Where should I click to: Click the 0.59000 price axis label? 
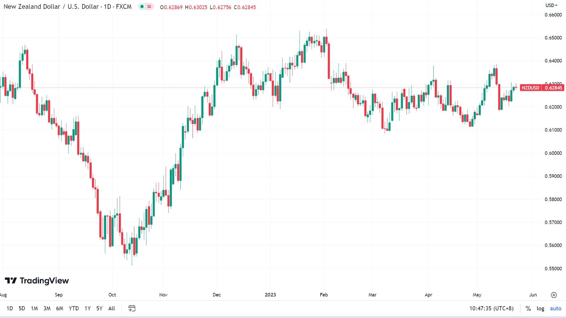pyautogui.click(x=553, y=176)
